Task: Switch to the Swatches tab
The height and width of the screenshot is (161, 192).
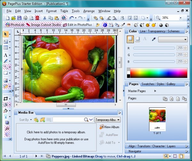Action: coord(148,84)
